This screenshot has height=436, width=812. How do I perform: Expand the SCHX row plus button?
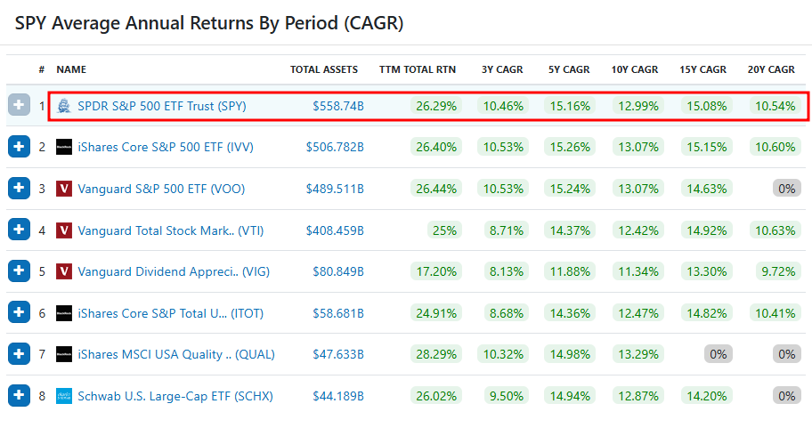19,396
